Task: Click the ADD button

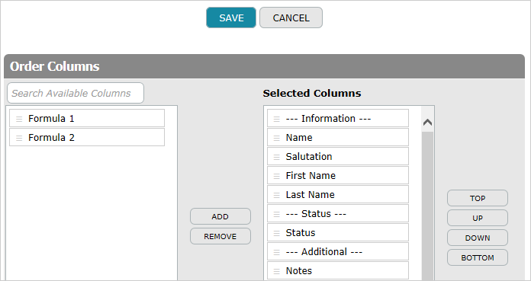Action: tap(220, 216)
